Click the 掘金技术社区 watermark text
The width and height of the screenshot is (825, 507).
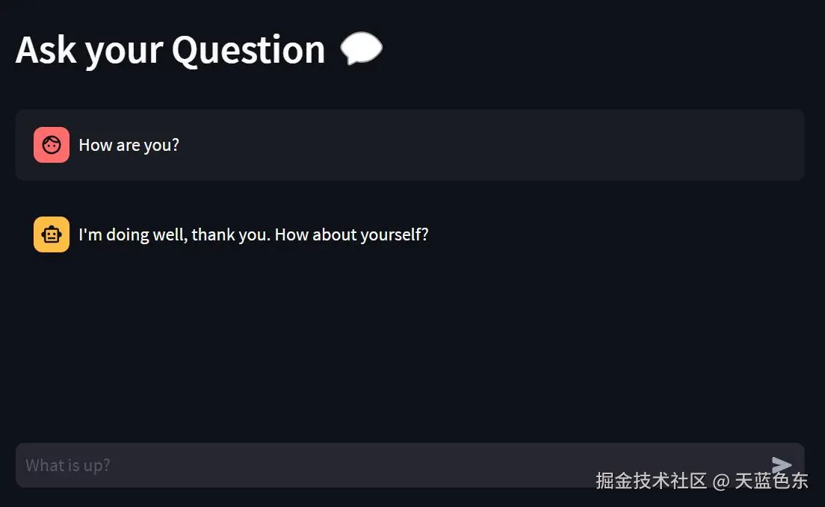651,480
